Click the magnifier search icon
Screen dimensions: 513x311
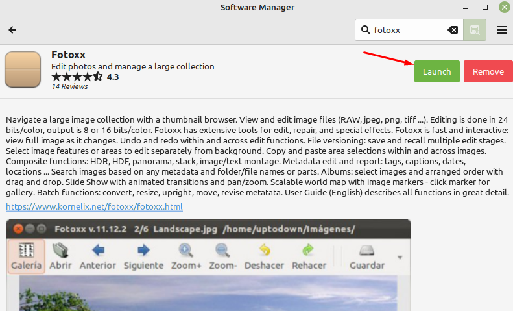(x=365, y=30)
